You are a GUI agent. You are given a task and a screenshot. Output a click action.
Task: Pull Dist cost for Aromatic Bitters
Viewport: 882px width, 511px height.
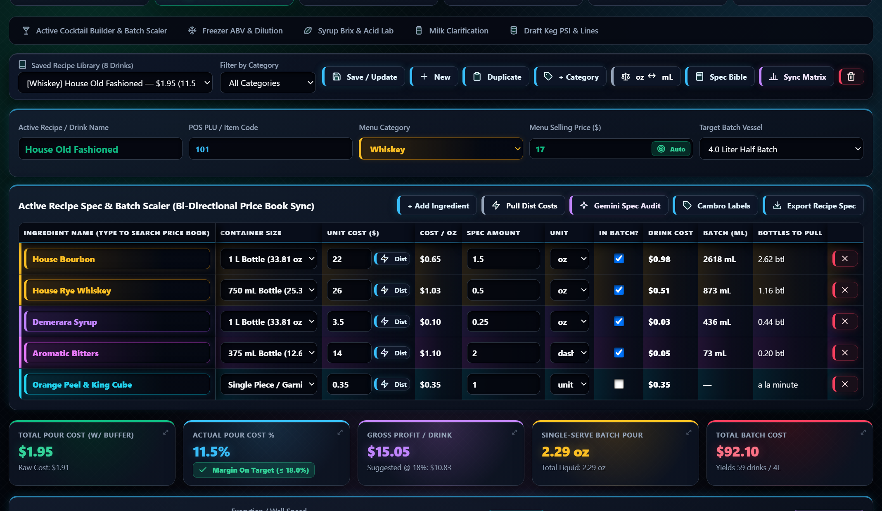[x=392, y=353]
